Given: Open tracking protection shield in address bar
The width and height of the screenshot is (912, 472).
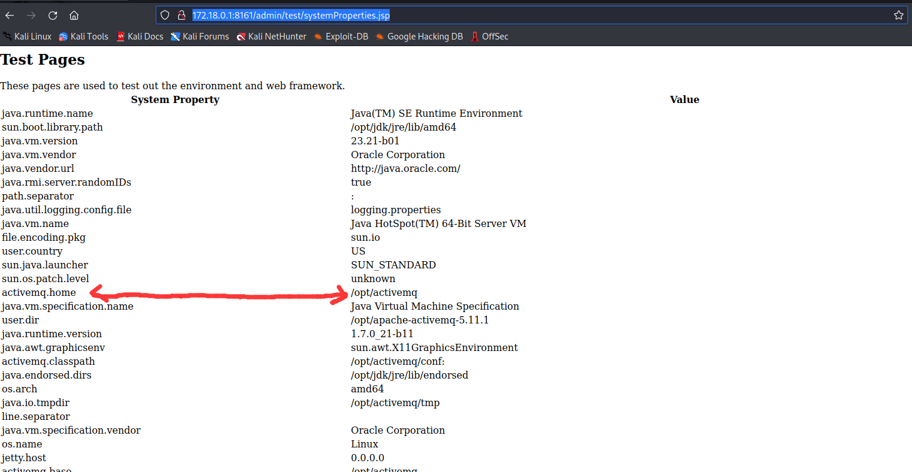Looking at the screenshot, I should pos(165,15).
